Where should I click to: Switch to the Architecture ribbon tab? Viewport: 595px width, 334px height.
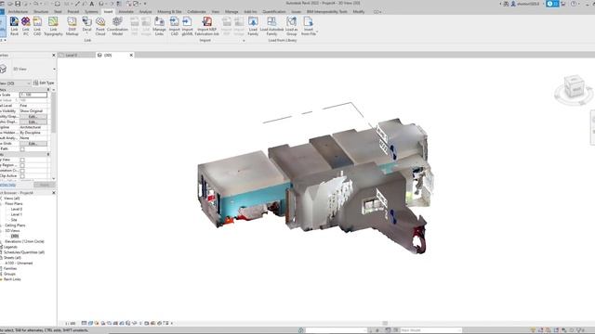coord(19,12)
